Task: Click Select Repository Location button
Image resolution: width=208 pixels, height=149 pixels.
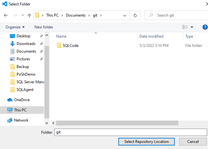Action: pyautogui.click(x=146, y=142)
